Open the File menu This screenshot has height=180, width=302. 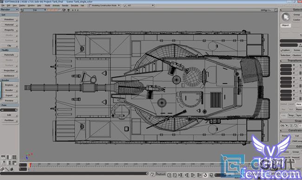tap(3, 6)
